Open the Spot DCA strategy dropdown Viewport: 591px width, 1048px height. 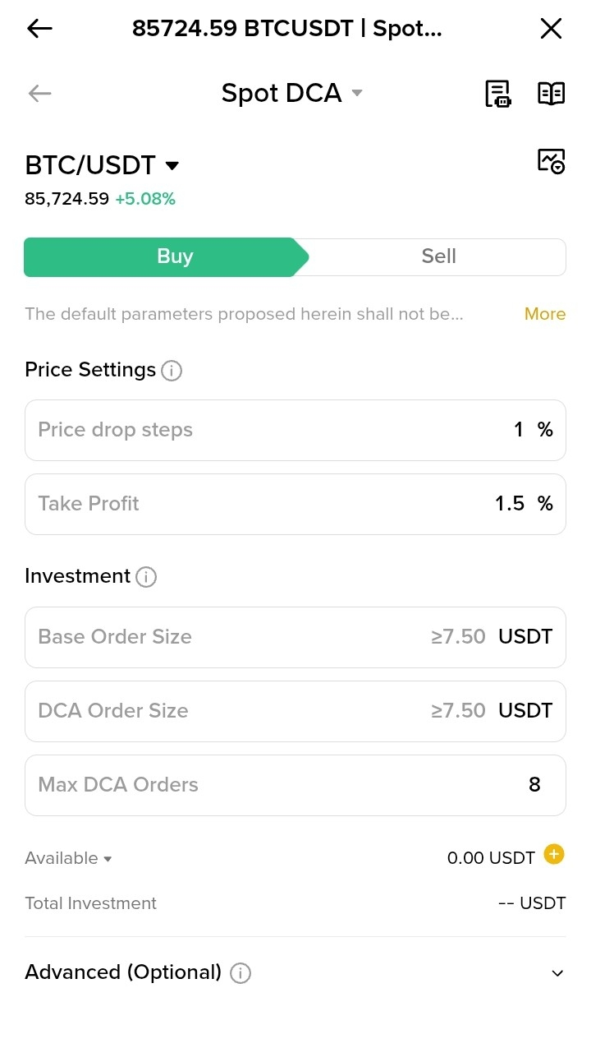coord(291,94)
